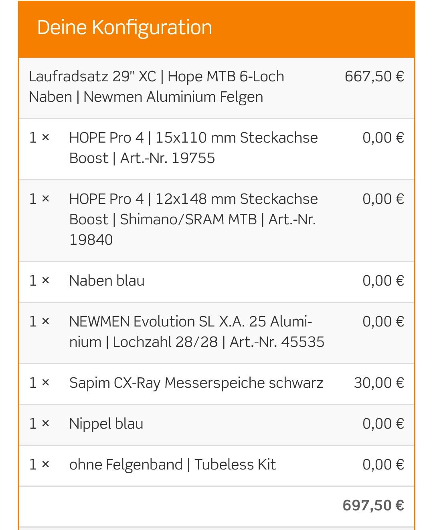This screenshot has height=530, width=433.
Task: Open the HOPE Pro 4 15x110 mm item
Action: [x=193, y=148]
